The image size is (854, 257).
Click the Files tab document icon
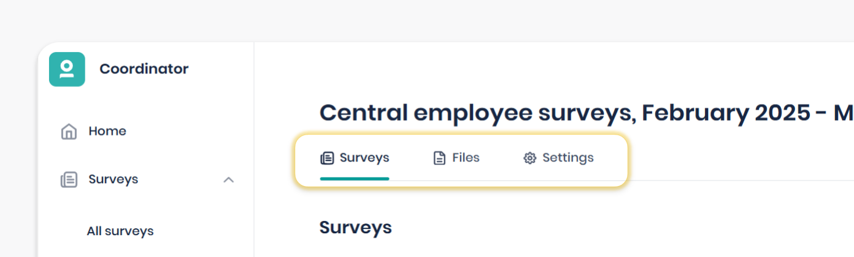(439, 158)
